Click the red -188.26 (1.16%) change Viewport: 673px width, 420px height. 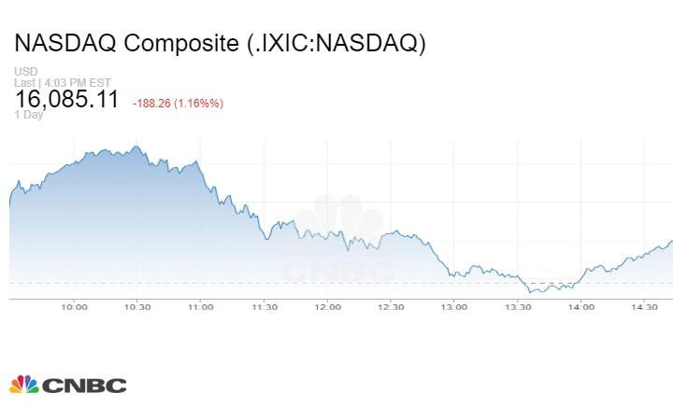[x=178, y=103]
